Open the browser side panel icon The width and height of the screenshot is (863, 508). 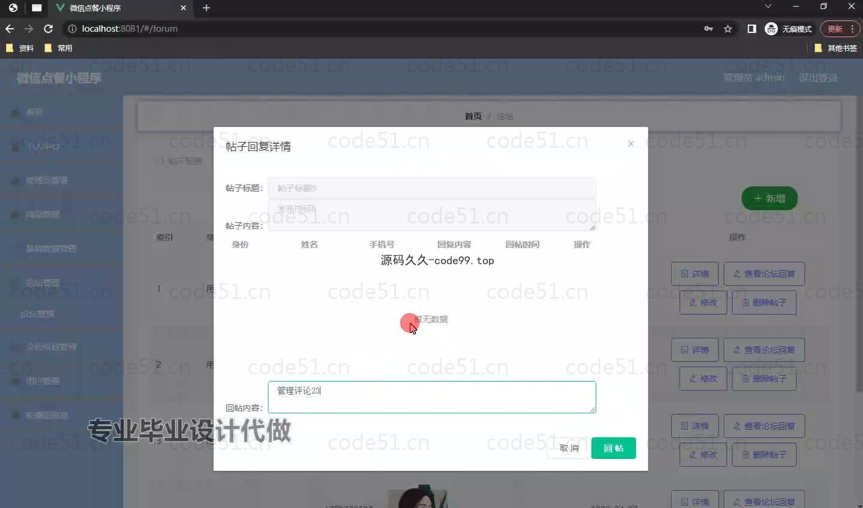[752, 29]
